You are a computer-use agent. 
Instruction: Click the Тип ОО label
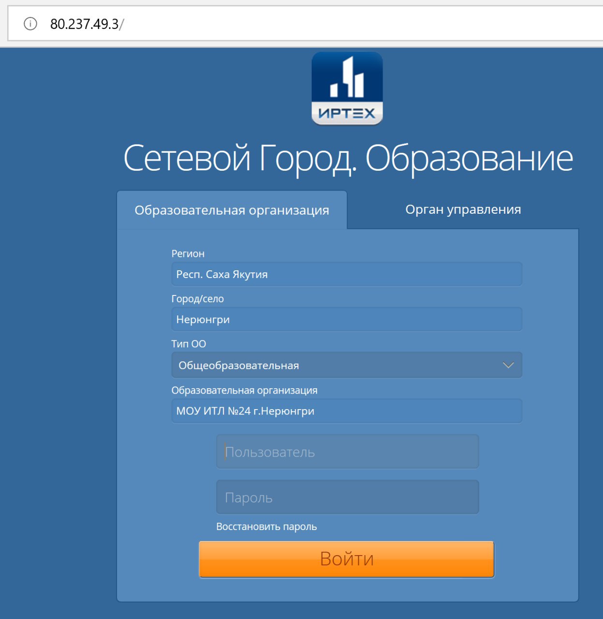(189, 344)
